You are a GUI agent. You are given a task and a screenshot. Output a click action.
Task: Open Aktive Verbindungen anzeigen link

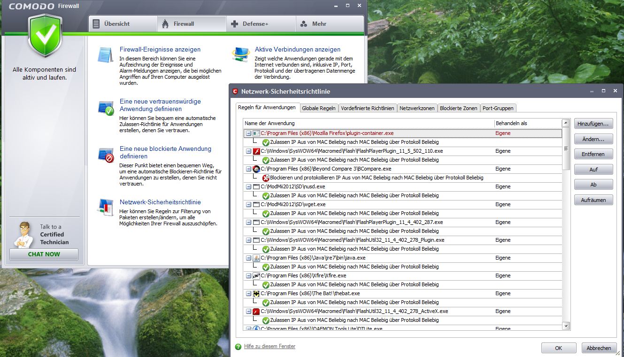(298, 49)
